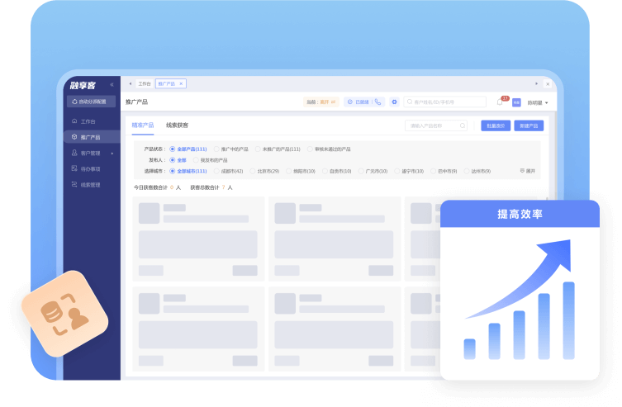The width and height of the screenshot is (622, 407).
Task: Select 我发布的产品 radio option
Action: [196, 160]
